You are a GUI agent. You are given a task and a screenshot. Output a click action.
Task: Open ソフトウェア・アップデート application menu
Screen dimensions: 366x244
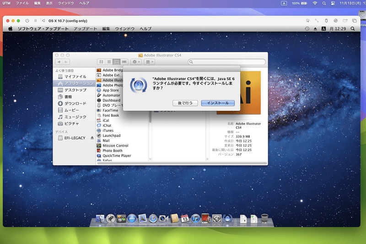(x=43, y=29)
